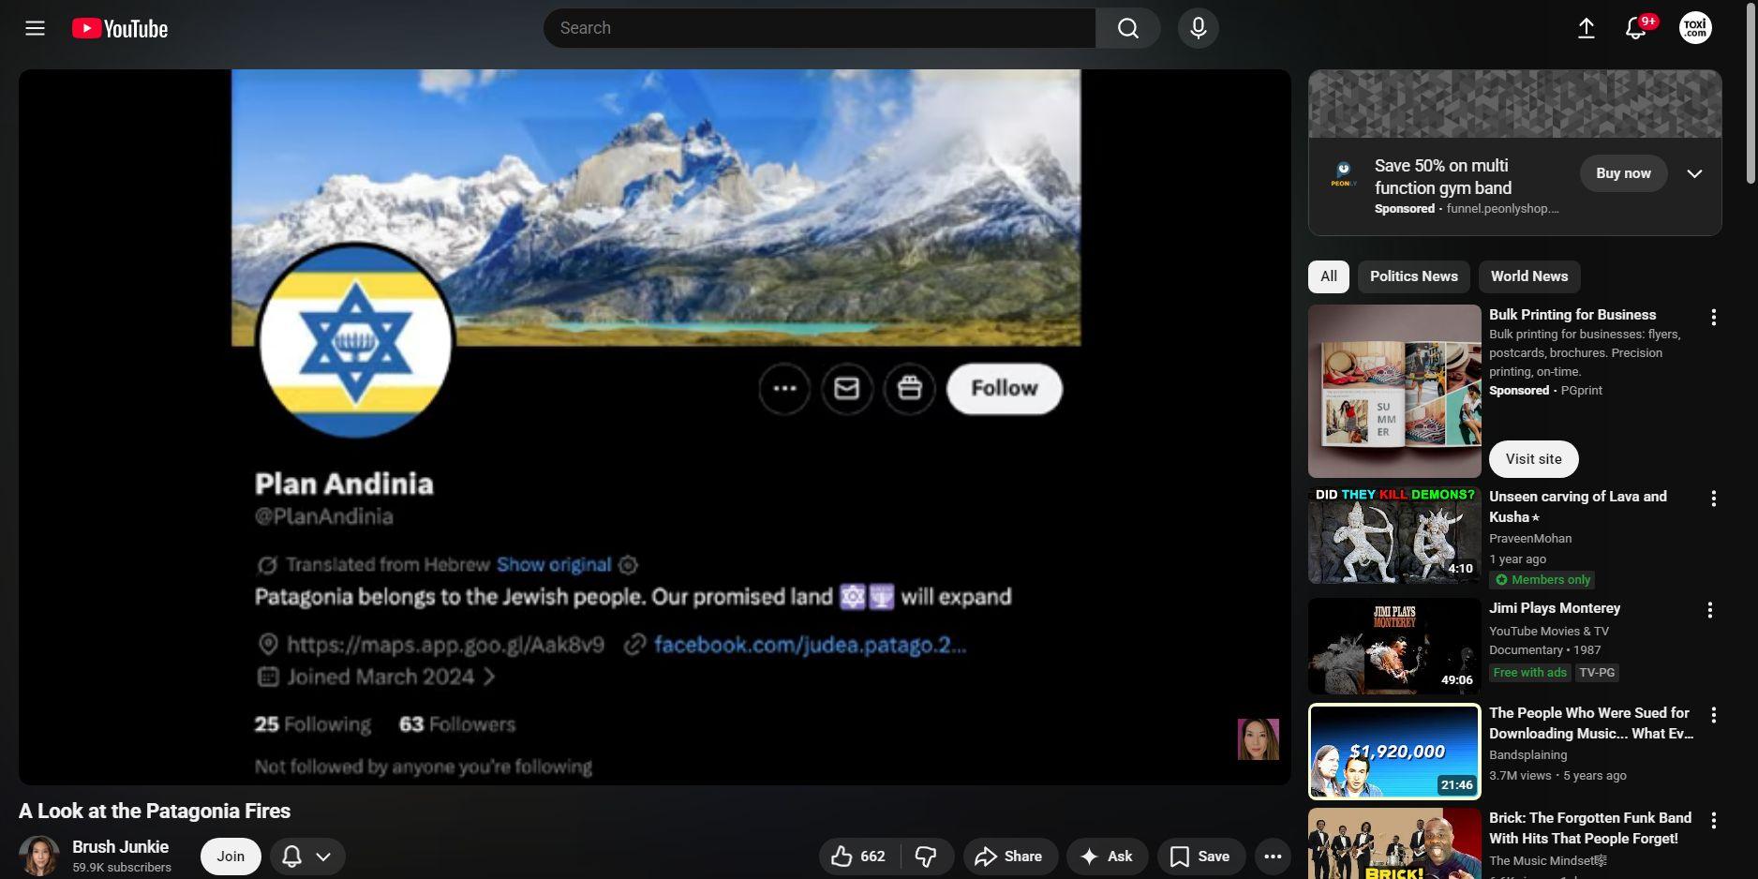
Task: Open notification preferences dropdown for Brush Junkie
Action: pyautogui.click(x=307, y=857)
